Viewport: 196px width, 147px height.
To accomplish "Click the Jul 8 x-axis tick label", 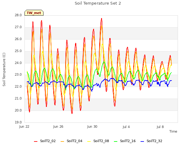I will click(160, 127).
